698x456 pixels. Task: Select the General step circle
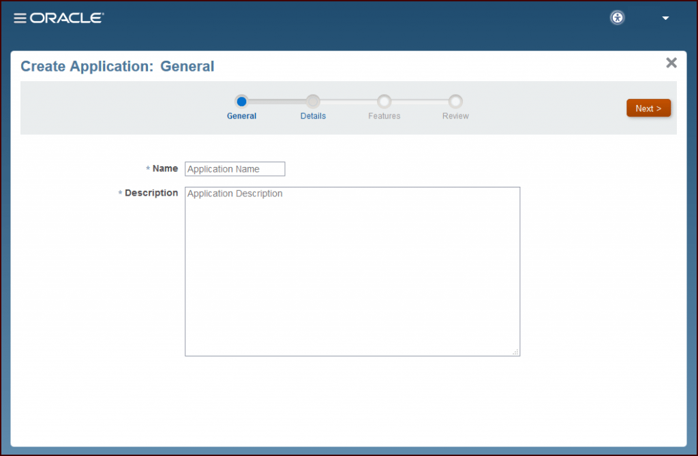(x=242, y=102)
